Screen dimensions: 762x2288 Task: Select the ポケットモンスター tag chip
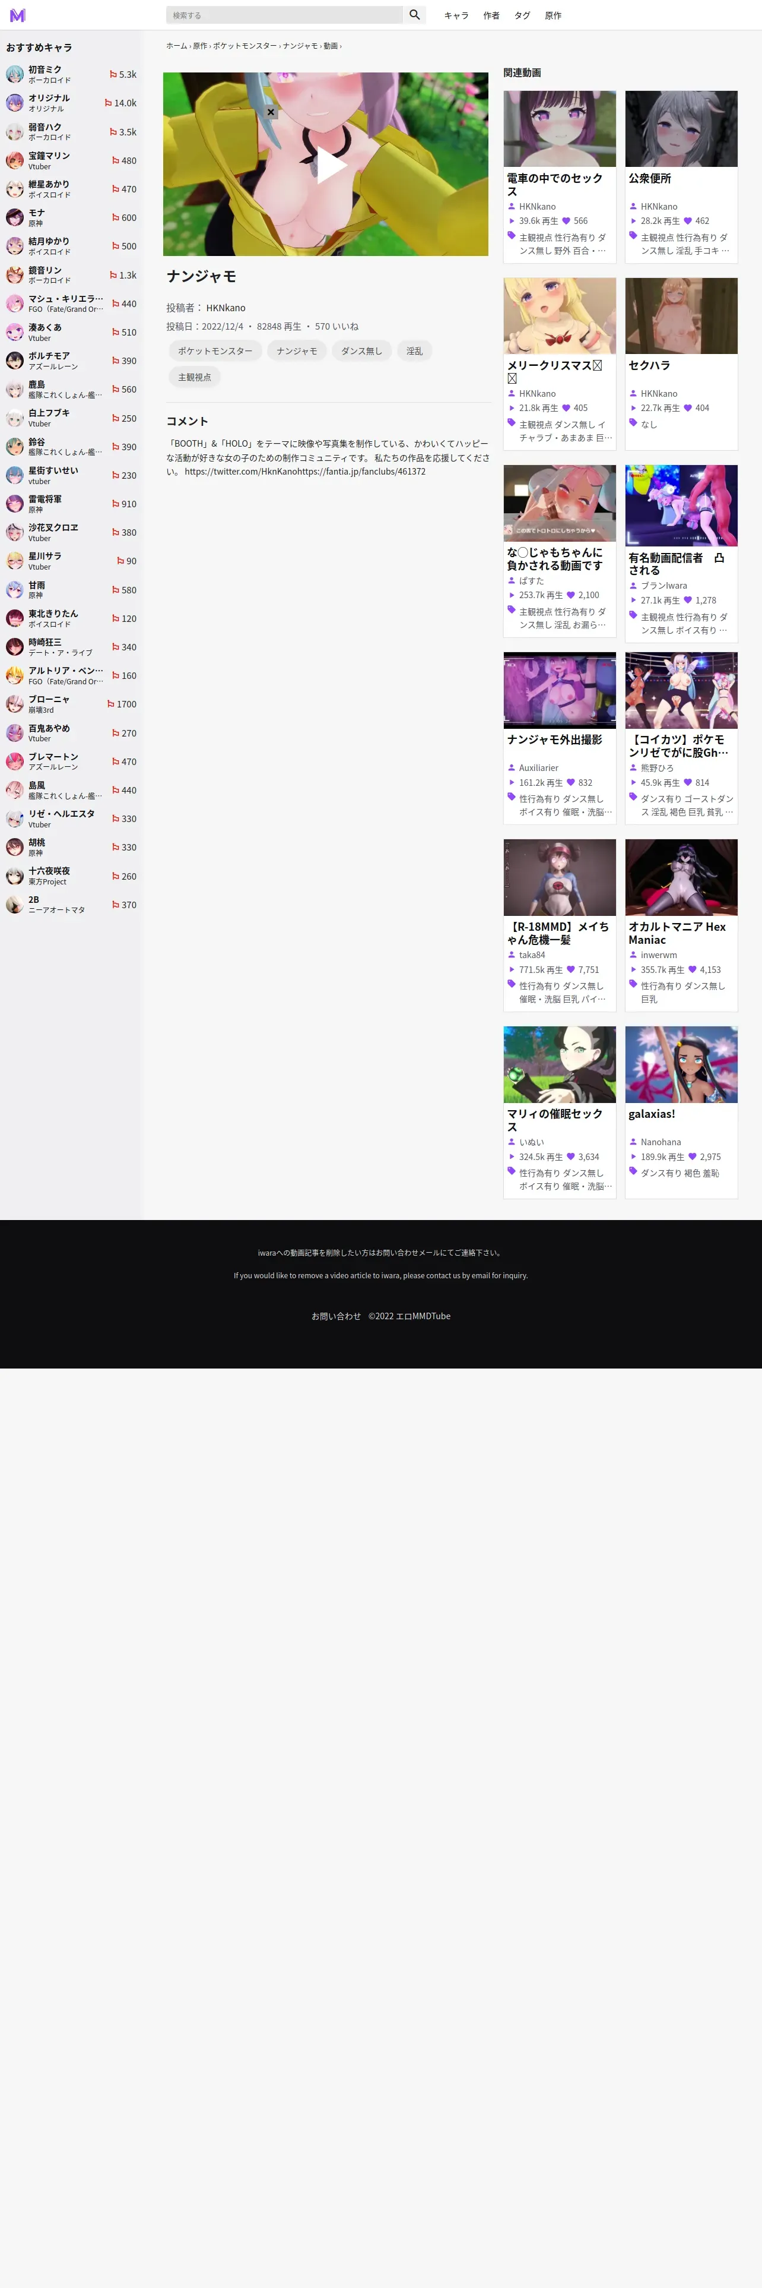tap(215, 351)
